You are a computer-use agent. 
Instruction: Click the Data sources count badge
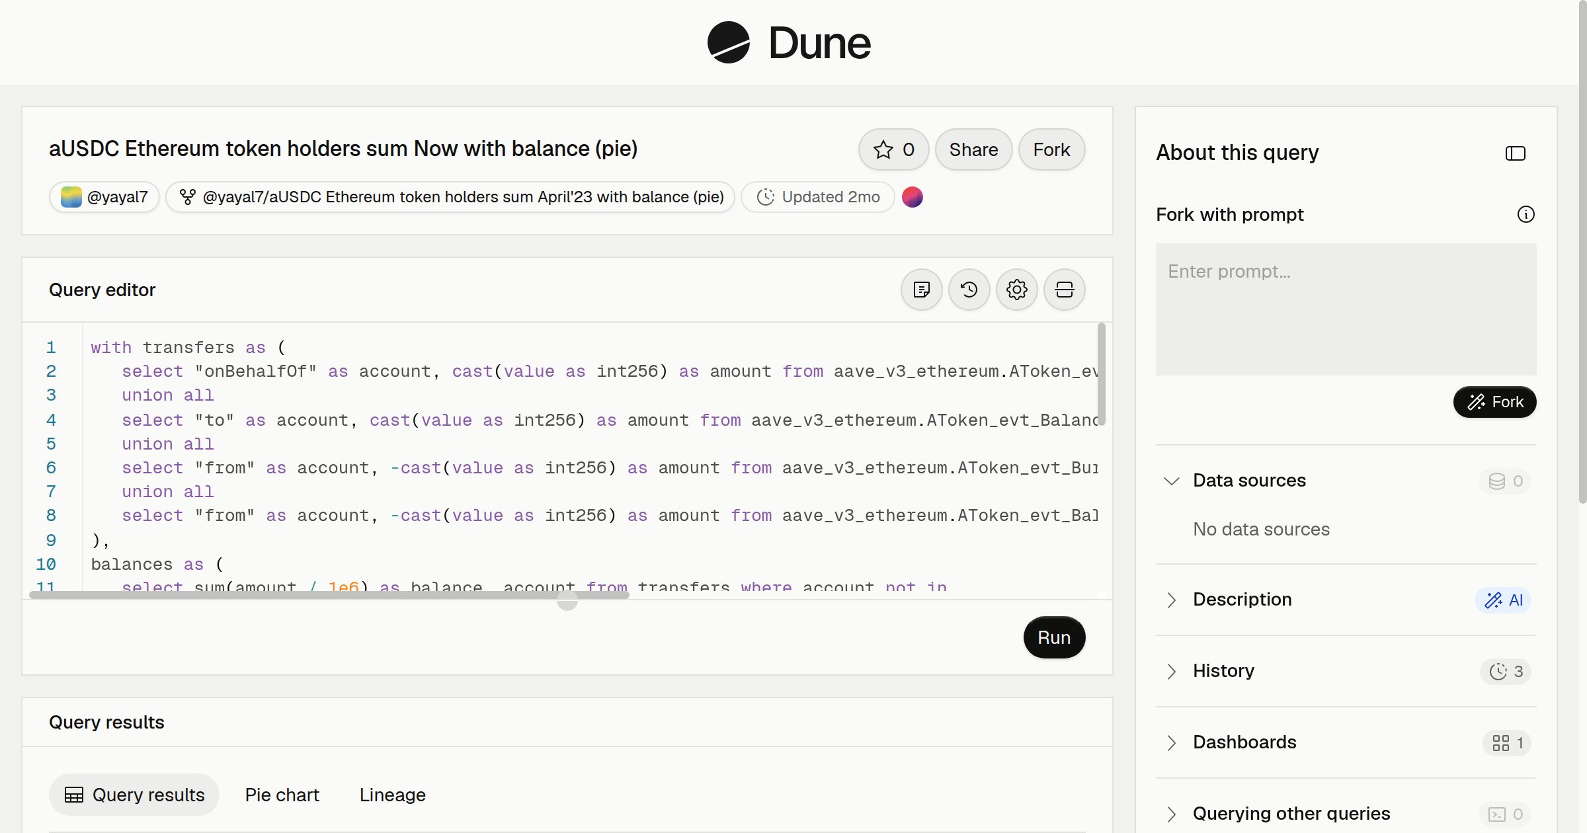click(x=1505, y=481)
